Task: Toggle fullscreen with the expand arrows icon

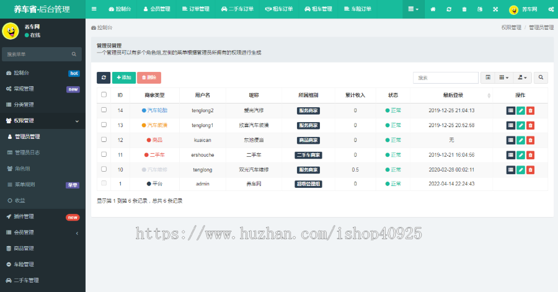Action: tap(495, 9)
